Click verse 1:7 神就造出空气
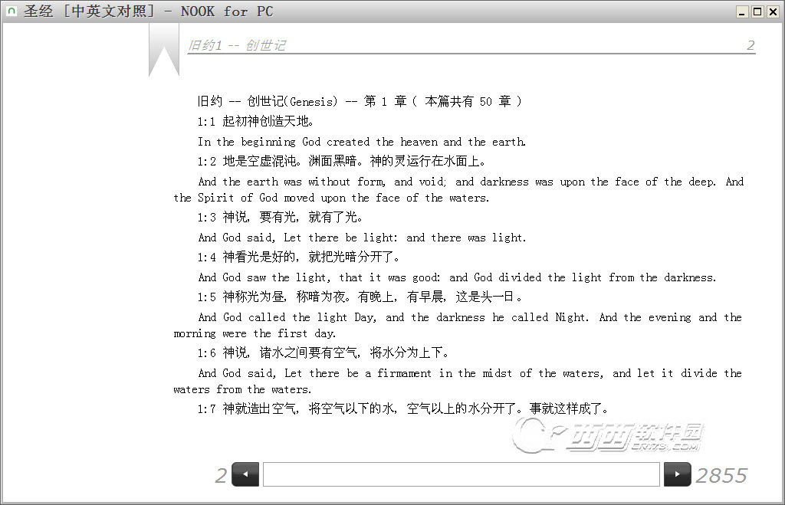 click(x=403, y=409)
